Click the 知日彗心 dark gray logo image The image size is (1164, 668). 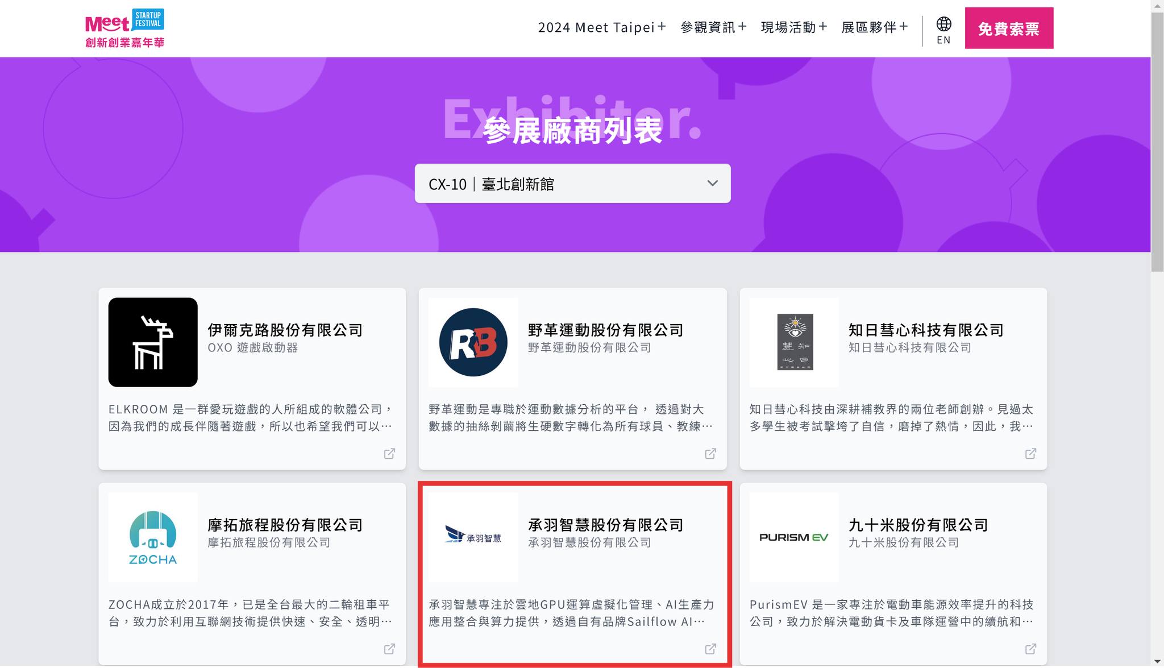pyautogui.click(x=795, y=342)
